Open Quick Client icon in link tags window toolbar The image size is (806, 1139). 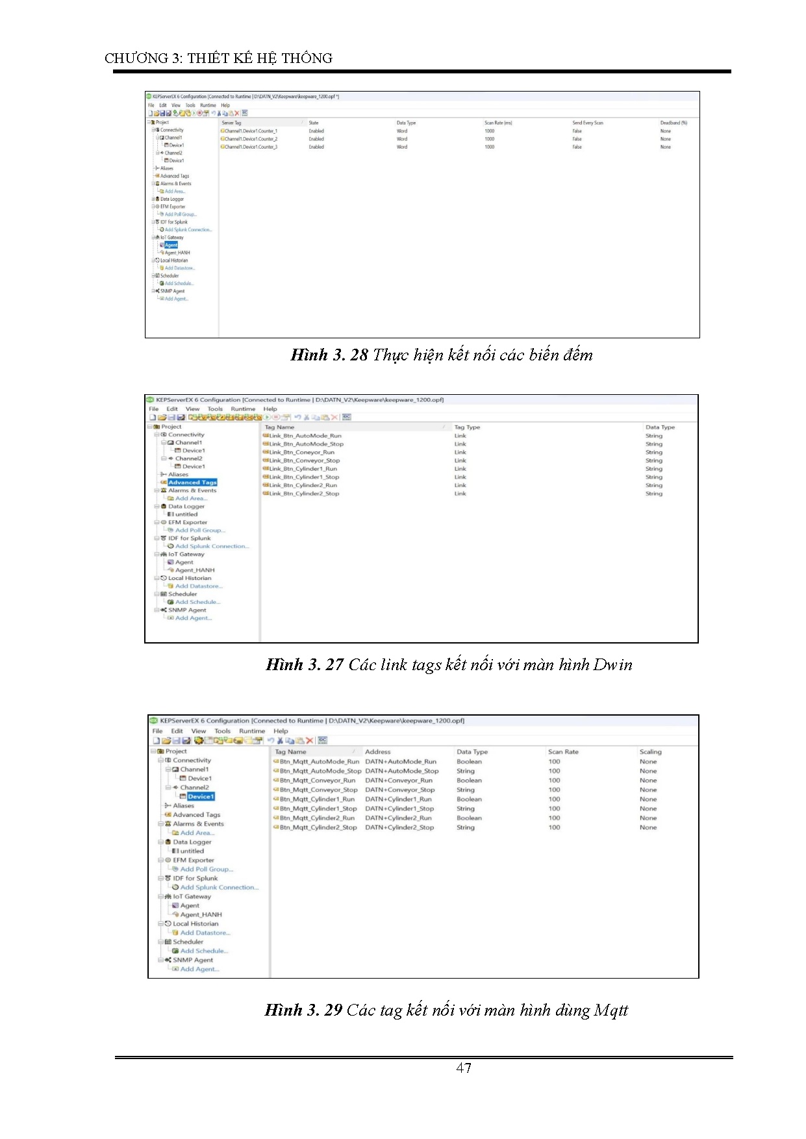click(x=346, y=418)
